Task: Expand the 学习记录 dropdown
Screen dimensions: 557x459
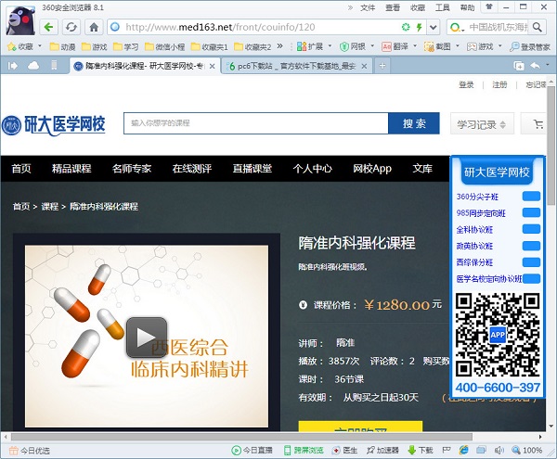Action: (482, 124)
